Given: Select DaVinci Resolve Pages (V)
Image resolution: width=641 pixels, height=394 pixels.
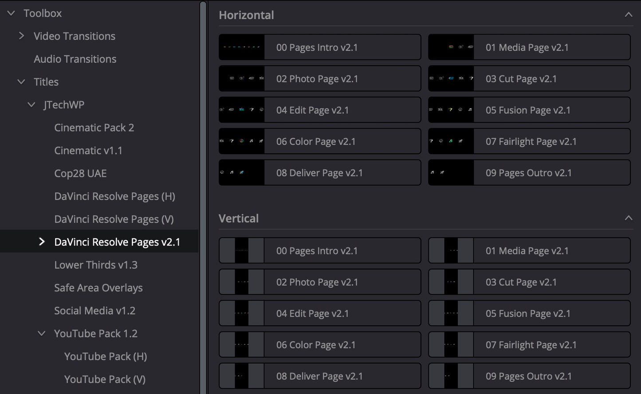Looking at the screenshot, I should click(x=114, y=219).
